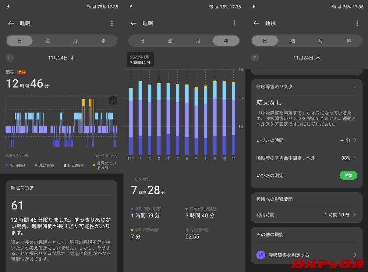
Task: Open the 呼吸障害を判定する setting
Action: (x=309, y=255)
